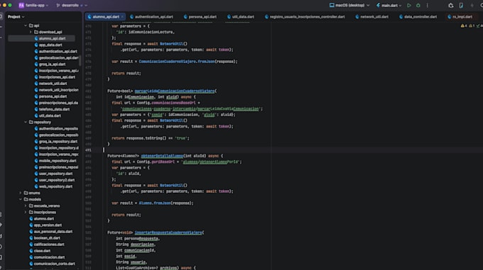Image resolution: width=483 pixels, height=270 pixels.
Task: Open the Project view selector dropdown
Action: (x=16, y=16)
